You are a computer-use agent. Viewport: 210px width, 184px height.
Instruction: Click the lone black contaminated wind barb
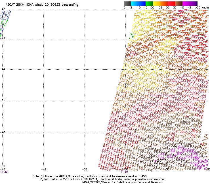(175, 55)
